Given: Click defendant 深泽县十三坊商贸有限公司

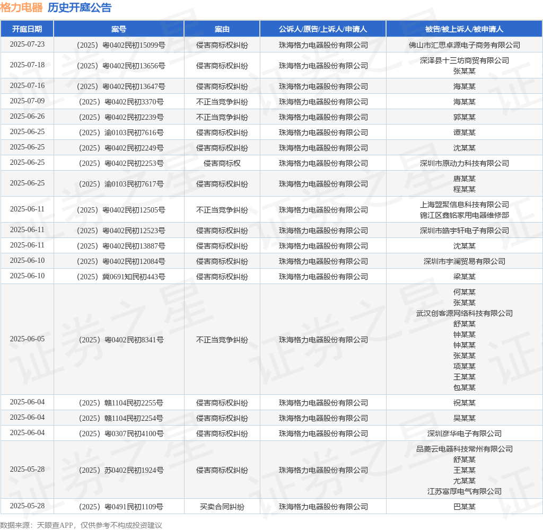Looking at the screenshot, I should 465,60.
